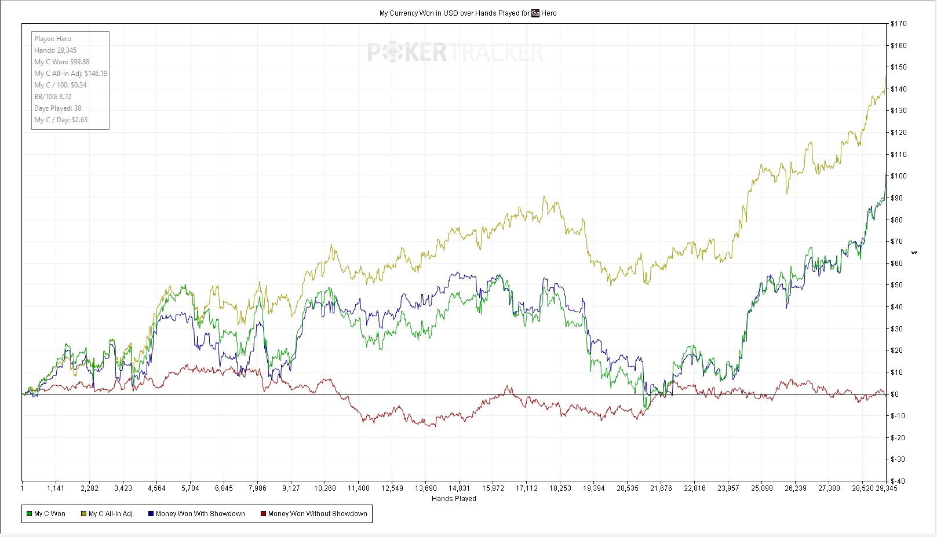
Task: Click the "$140" y-axis label
Action: 899,89
